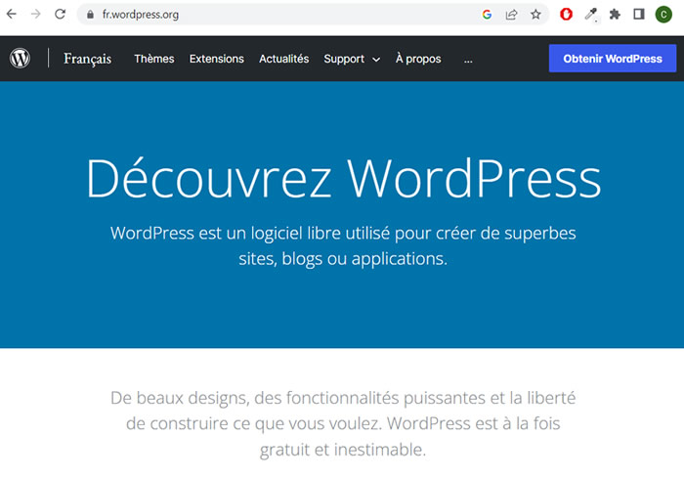Image resolution: width=684 pixels, height=479 pixels.
Task: Reload the current page
Action: (x=60, y=15)
